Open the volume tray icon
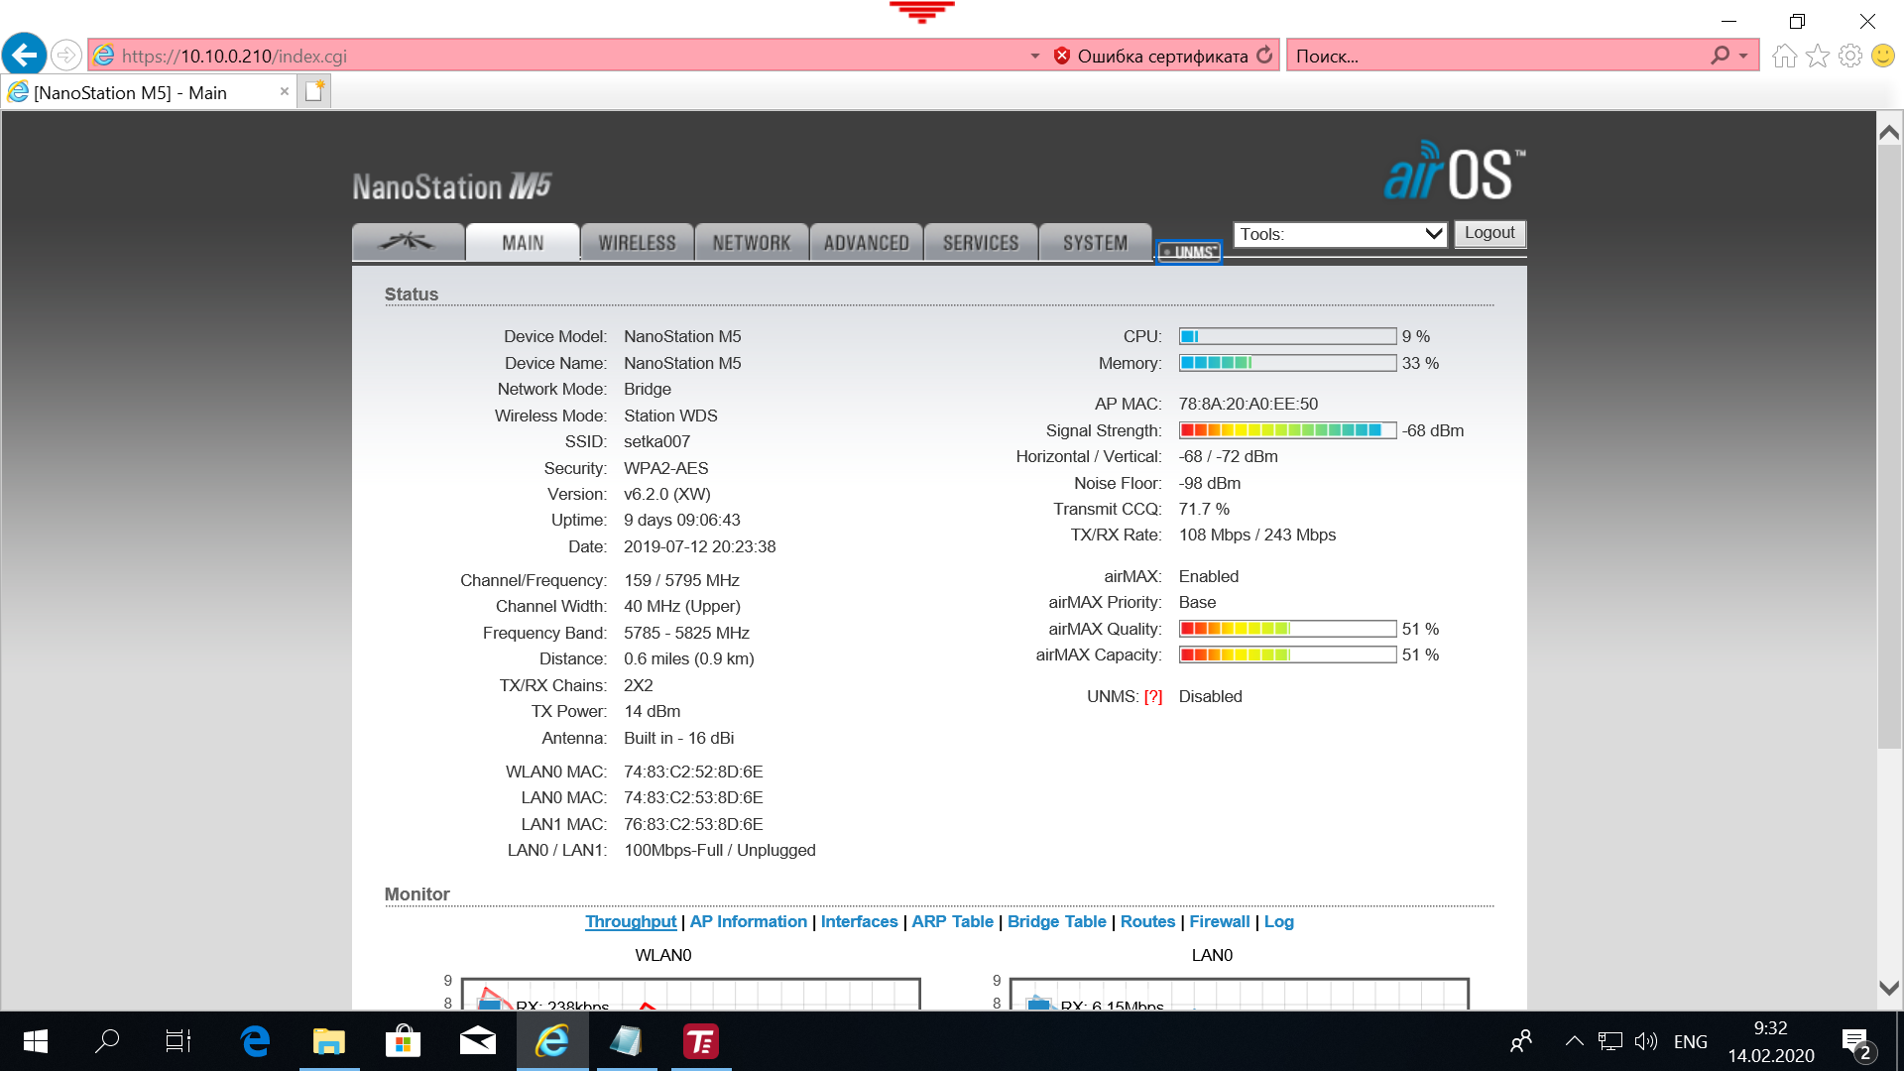Image resolution: width=1904 pixels, height=1071 pixels. 1646,1041
